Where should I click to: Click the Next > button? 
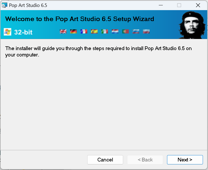point(185,160)
